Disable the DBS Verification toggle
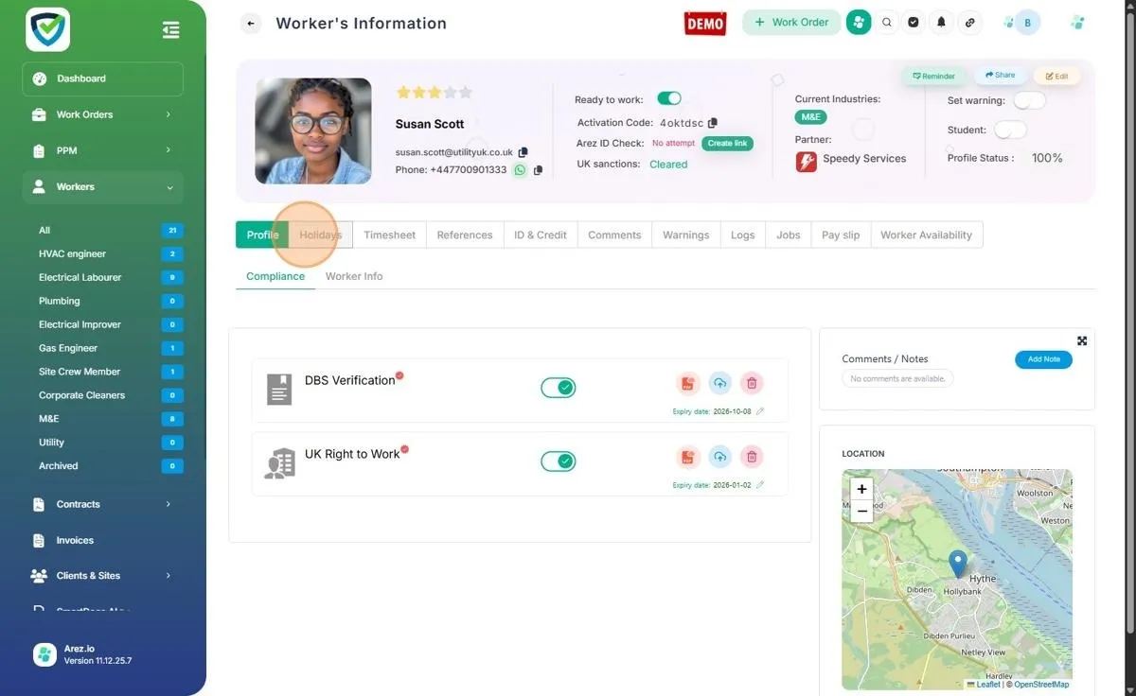Screen dimensions: 1136x696 coord(558,388)
